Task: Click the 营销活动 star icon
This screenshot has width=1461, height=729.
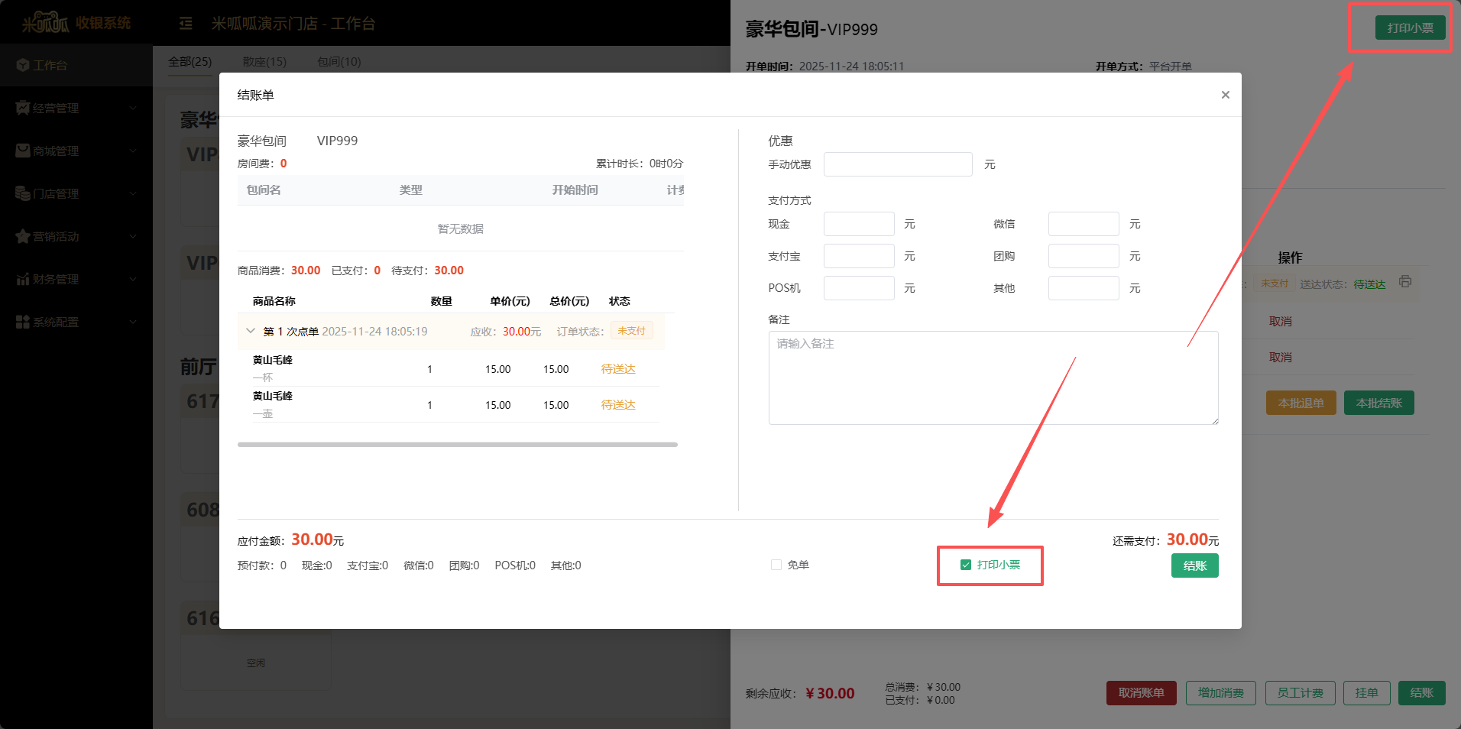Action: pos(23,237)
